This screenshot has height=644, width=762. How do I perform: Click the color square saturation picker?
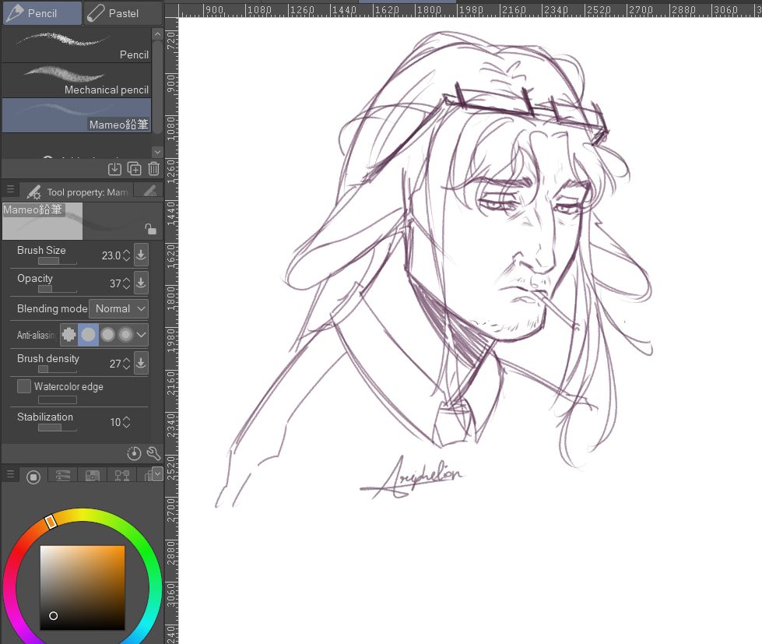click(x=83, y=588)
